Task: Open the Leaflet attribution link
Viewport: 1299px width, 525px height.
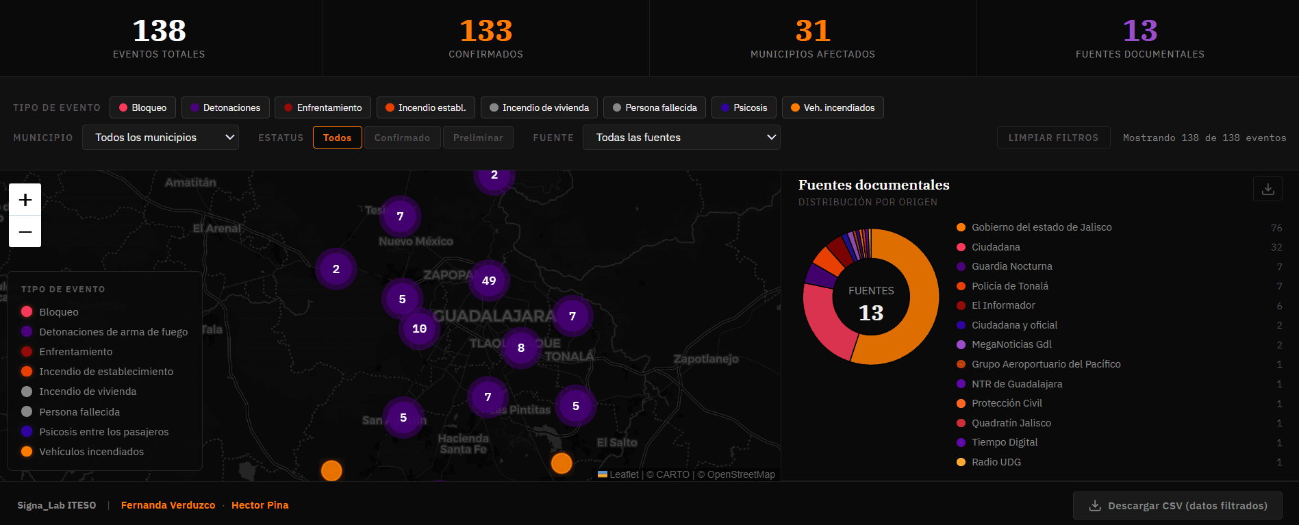Action: (x=624, y=474)
